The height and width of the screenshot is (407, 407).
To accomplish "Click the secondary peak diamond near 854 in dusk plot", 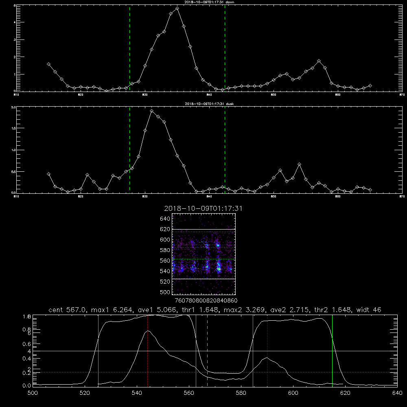I will [x=299, y=164].
